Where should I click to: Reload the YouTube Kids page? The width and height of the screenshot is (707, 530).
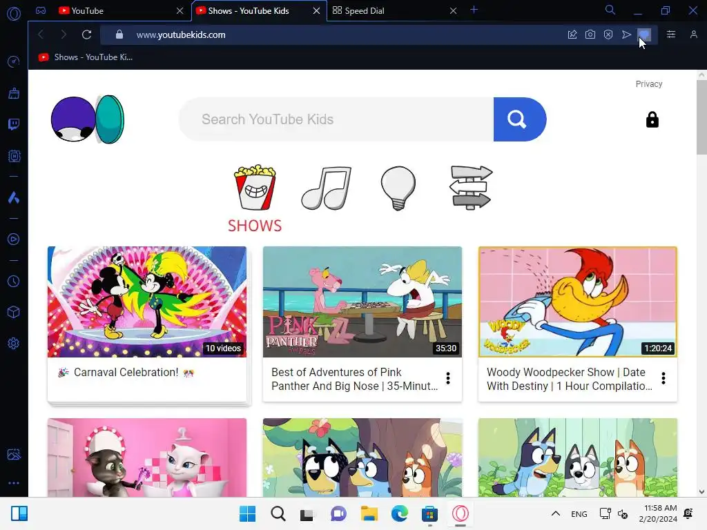[x=86, y=35]
